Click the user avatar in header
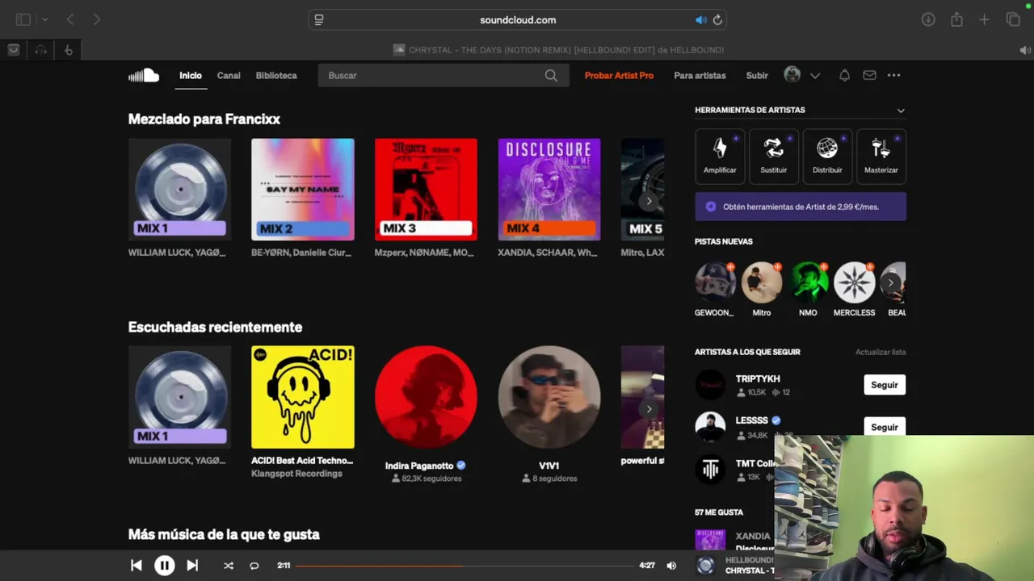1034x581 pixels. tap(792, 75)
